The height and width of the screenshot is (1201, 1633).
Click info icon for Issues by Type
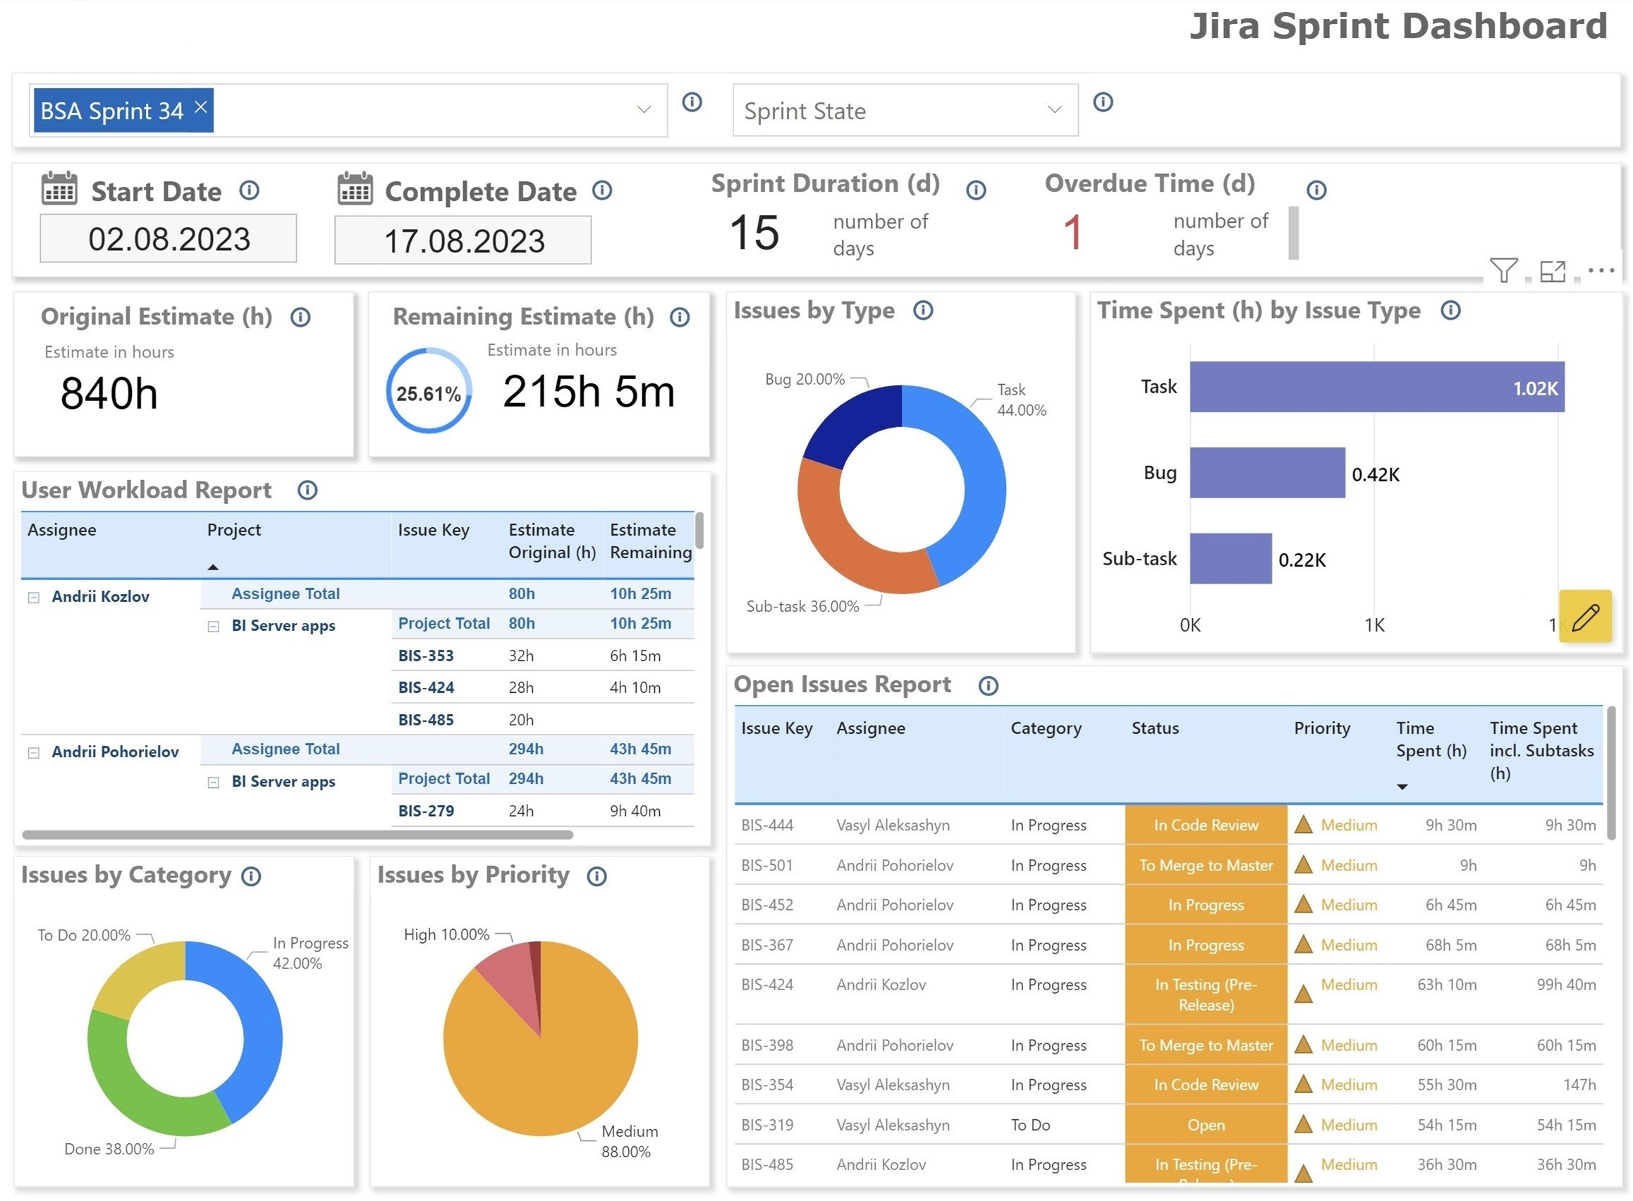pos(923,310)
